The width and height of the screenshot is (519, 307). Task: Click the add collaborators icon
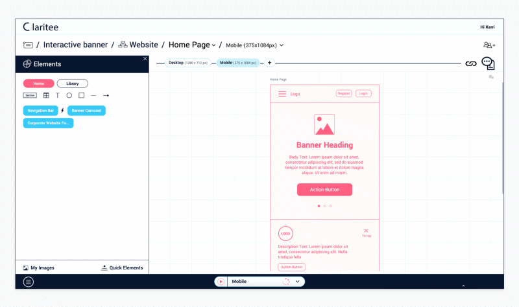point(489,45)
